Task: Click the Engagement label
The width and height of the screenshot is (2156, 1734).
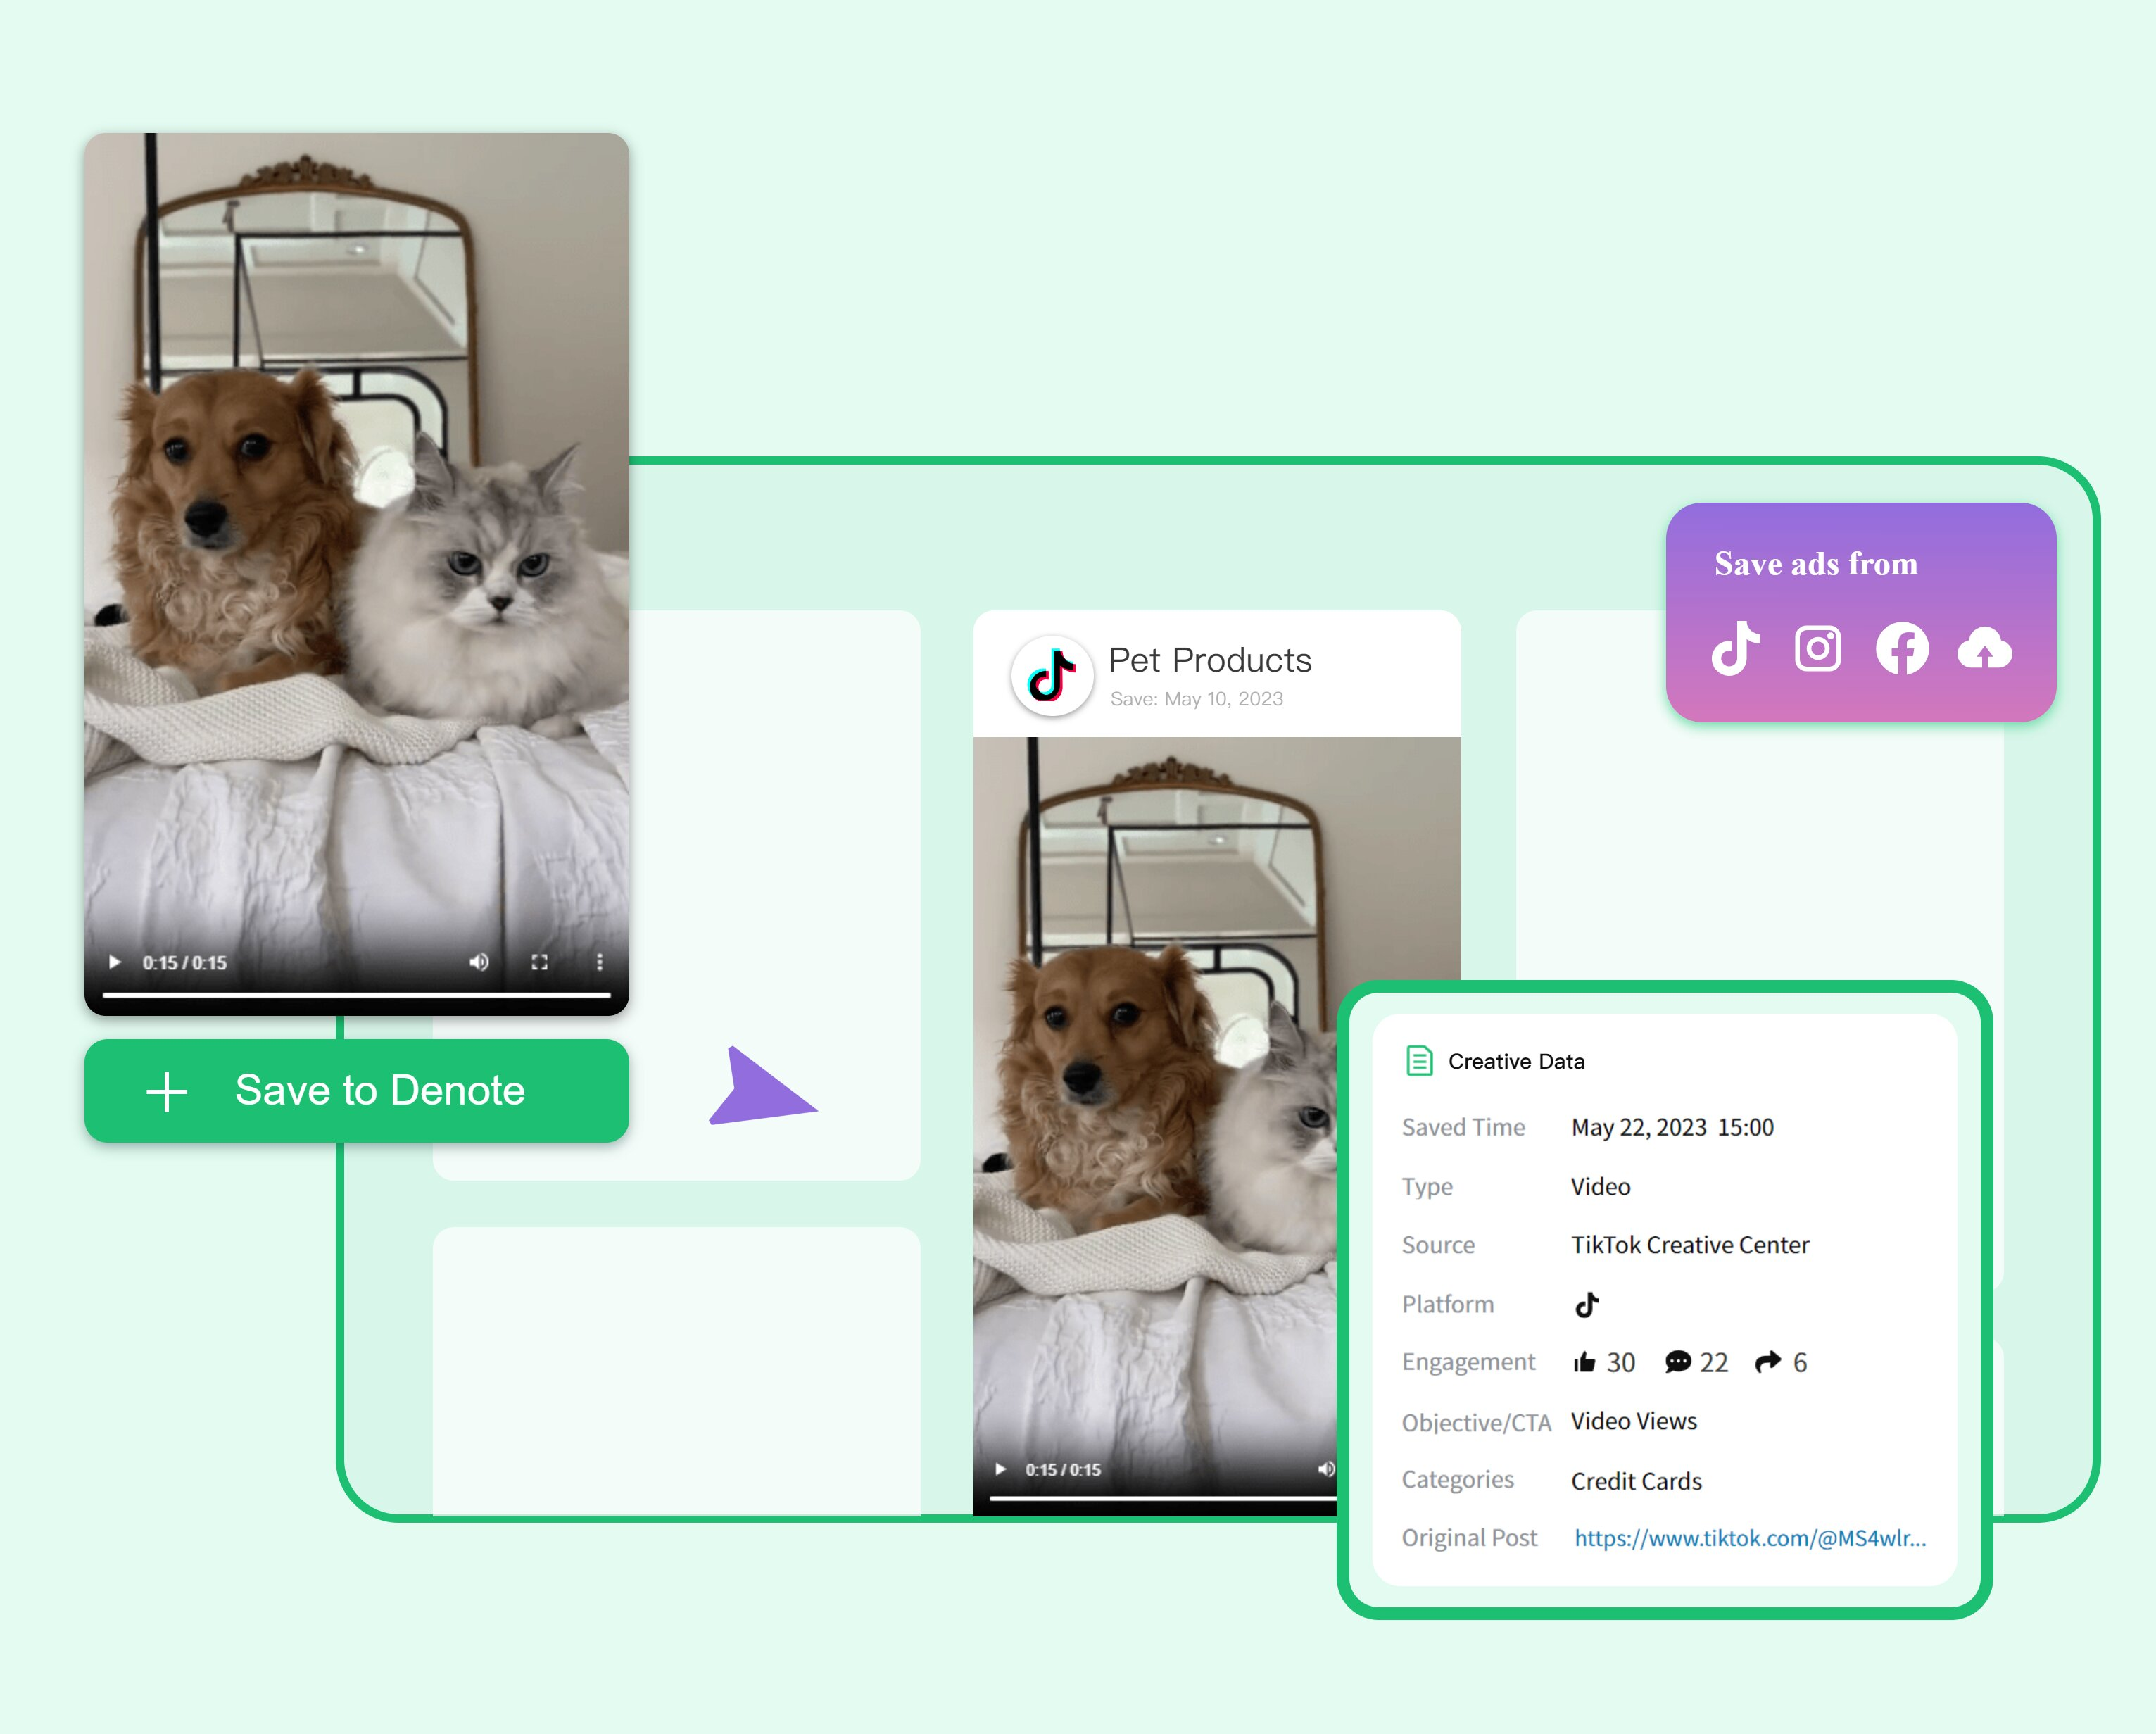Action: click(x=1468, y=1363)
